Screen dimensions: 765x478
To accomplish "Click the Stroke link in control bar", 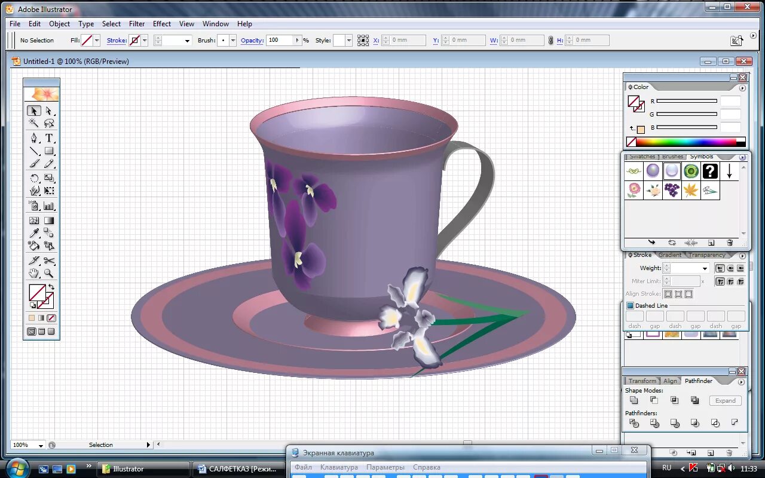I will click(117, 40).
